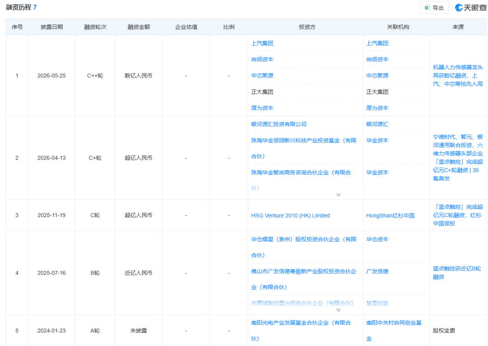Screen dimensions: 488x346
Task: Open source article 完成超亿元C轮融资，红杉中国领投
Action: (458, 215)
